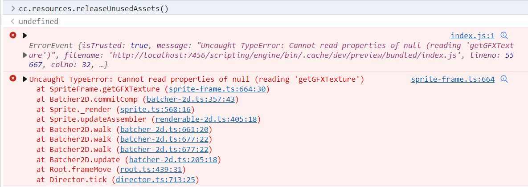This screenshot has height=187, width=528.
Task: Click the console input prompt chevron
Action: tap(13, 9)
